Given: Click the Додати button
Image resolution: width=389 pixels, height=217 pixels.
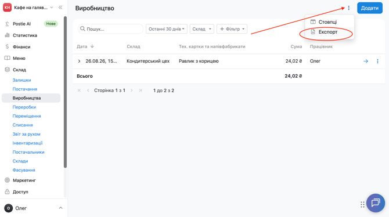Looking at the screenshot, I should pos(370,8).
